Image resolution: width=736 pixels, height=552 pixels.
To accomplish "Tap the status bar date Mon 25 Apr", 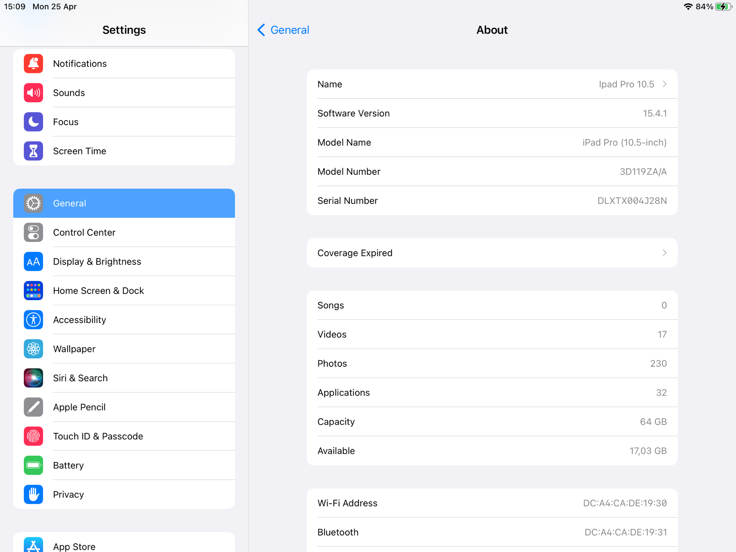I will [x=54, y=7].
